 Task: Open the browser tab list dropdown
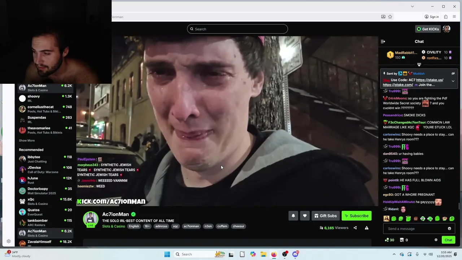(x=412, y=6)
